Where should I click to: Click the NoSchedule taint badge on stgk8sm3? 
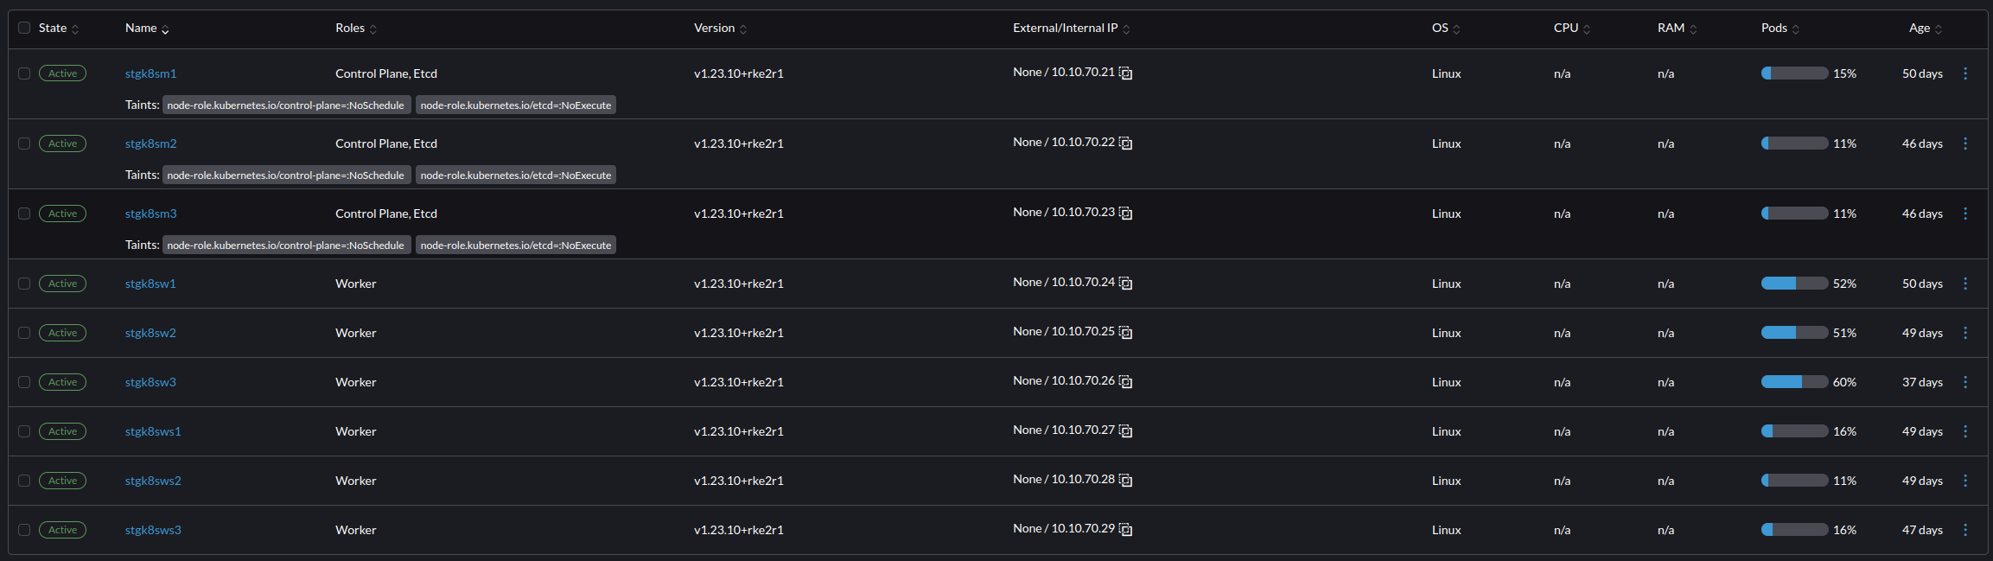click(286, 245)
